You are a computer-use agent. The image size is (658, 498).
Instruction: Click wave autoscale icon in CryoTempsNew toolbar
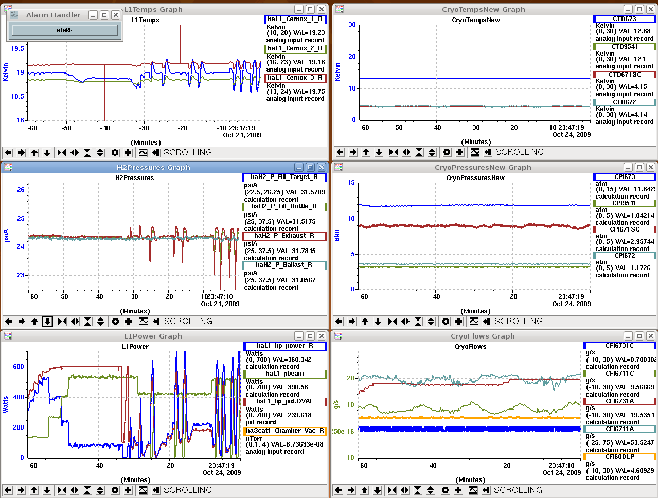(x=475, y=152)
